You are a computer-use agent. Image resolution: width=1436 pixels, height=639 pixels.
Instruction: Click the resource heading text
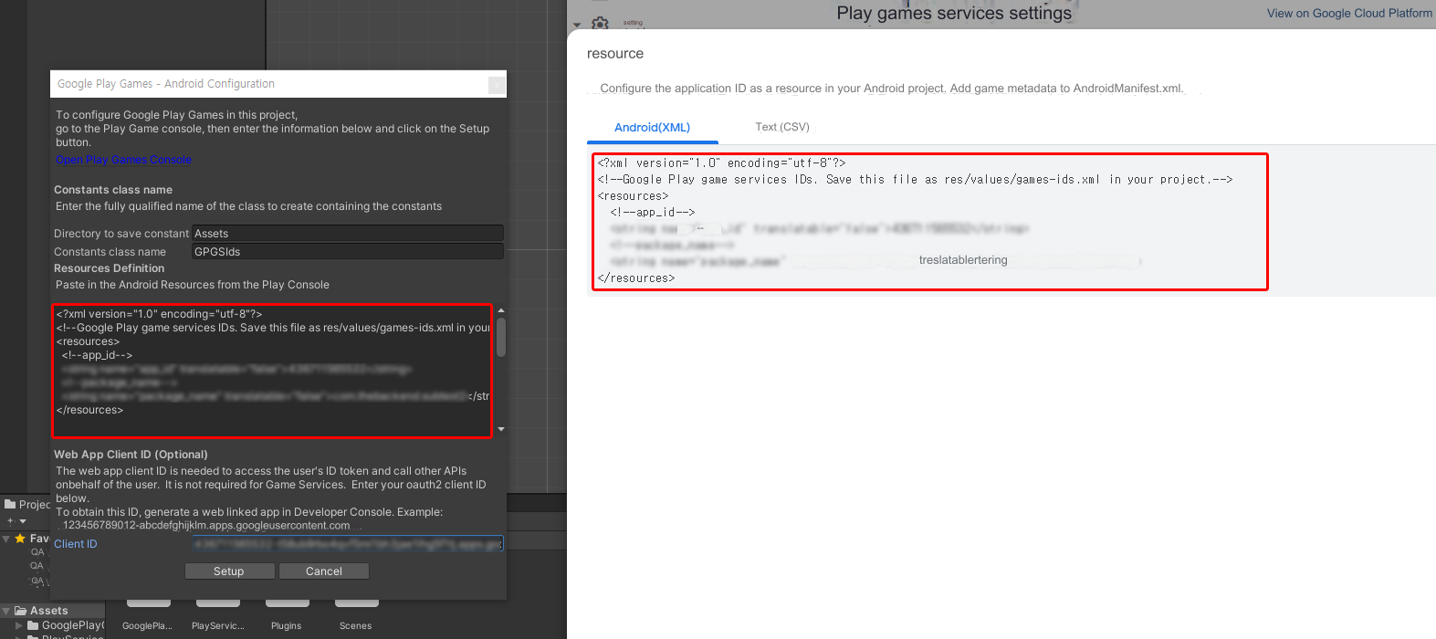click(x=615, y=54)
